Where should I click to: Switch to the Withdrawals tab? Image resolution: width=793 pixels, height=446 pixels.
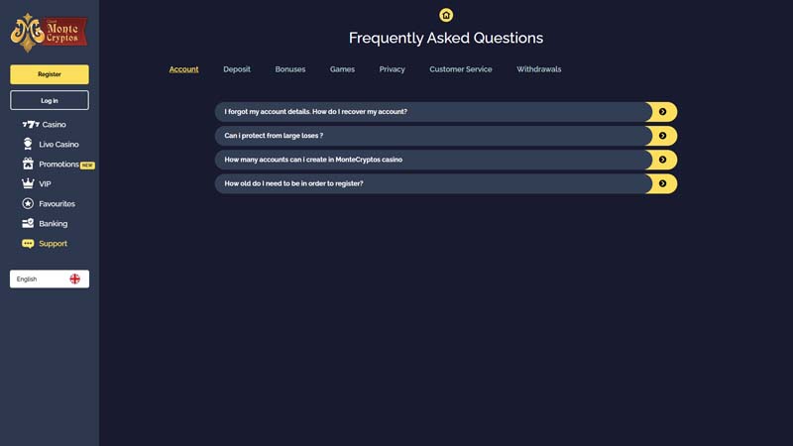pyautogui.click(x=538, y=69)
